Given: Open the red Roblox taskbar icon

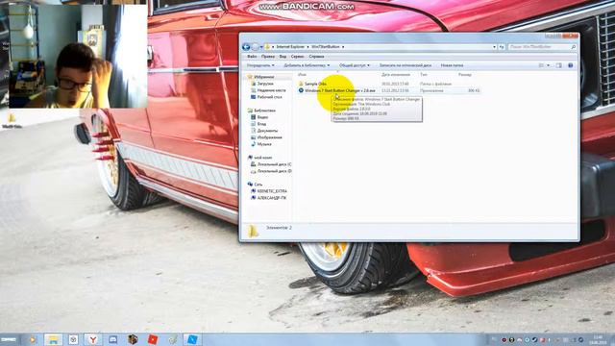Looking at the screenshot, I should pos(153,339).
